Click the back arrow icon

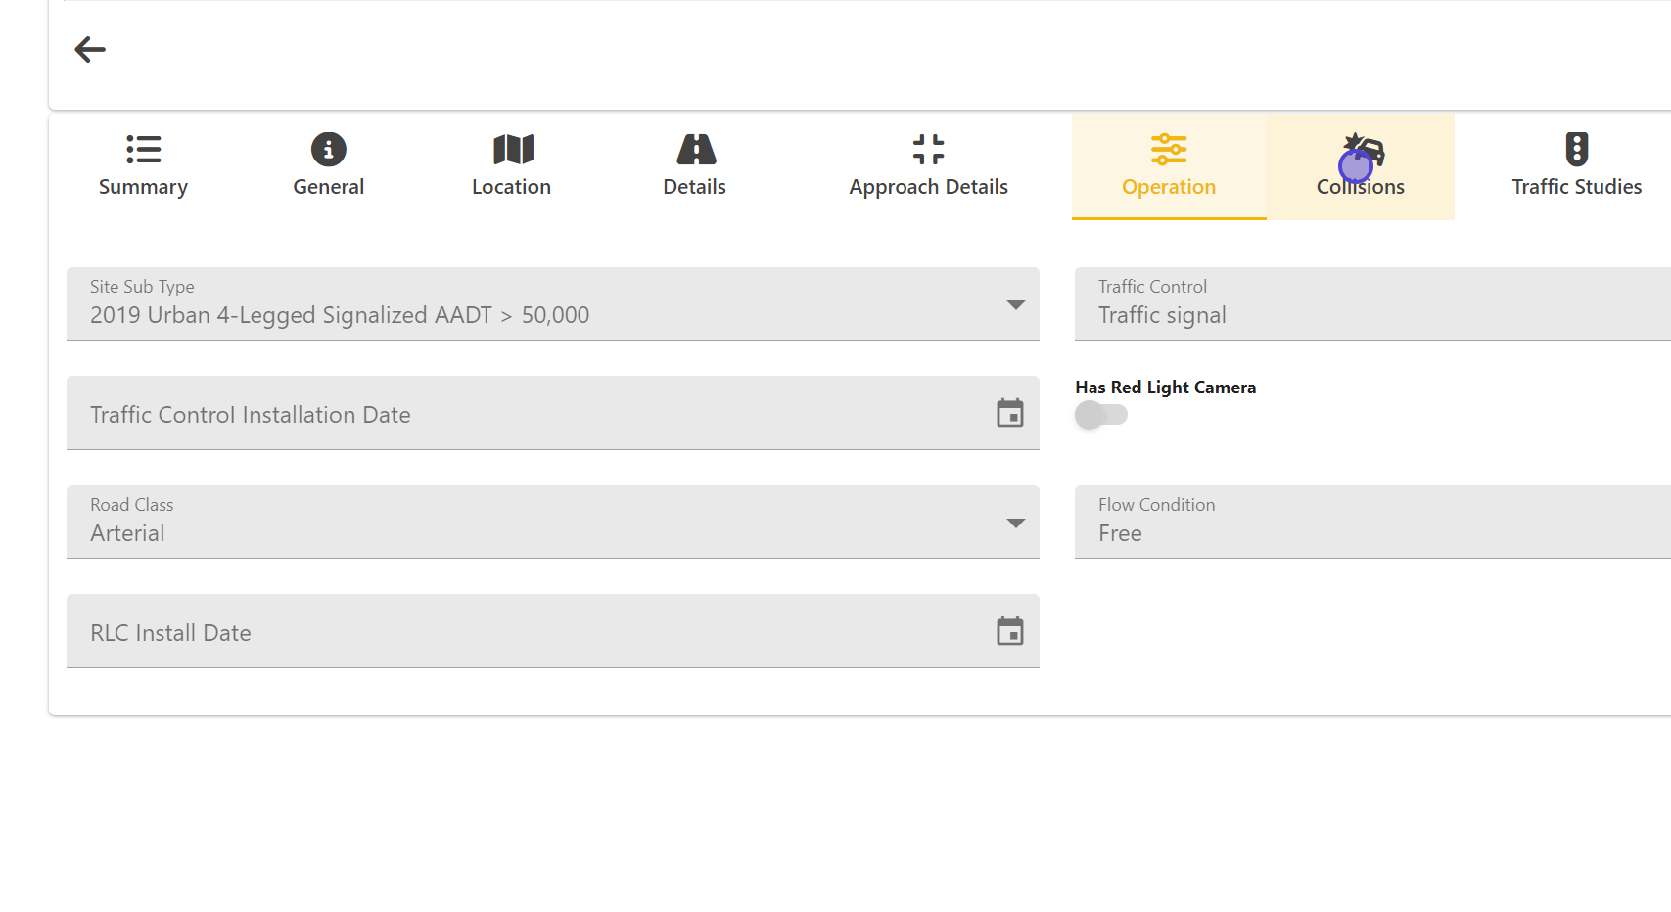click(90, 49)
